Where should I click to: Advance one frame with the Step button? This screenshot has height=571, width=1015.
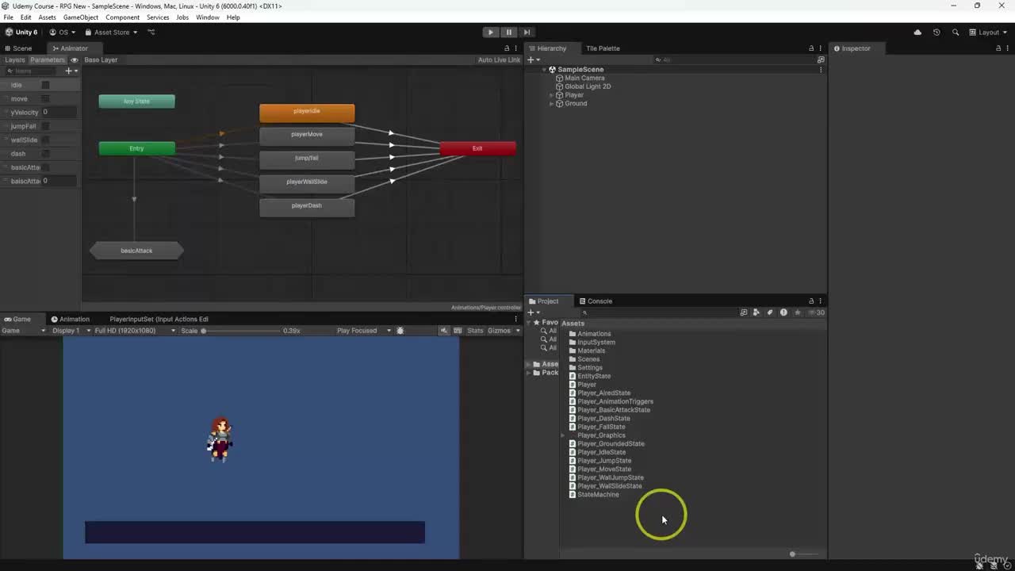click(x=527, y=33)
